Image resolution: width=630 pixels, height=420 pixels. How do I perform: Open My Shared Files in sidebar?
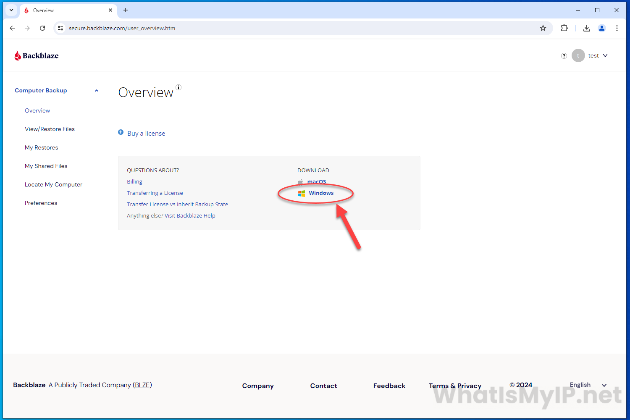[46, 166]
